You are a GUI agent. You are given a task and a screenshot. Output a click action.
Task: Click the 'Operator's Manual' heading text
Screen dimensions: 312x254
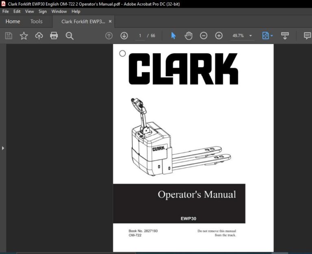[197, 195]
